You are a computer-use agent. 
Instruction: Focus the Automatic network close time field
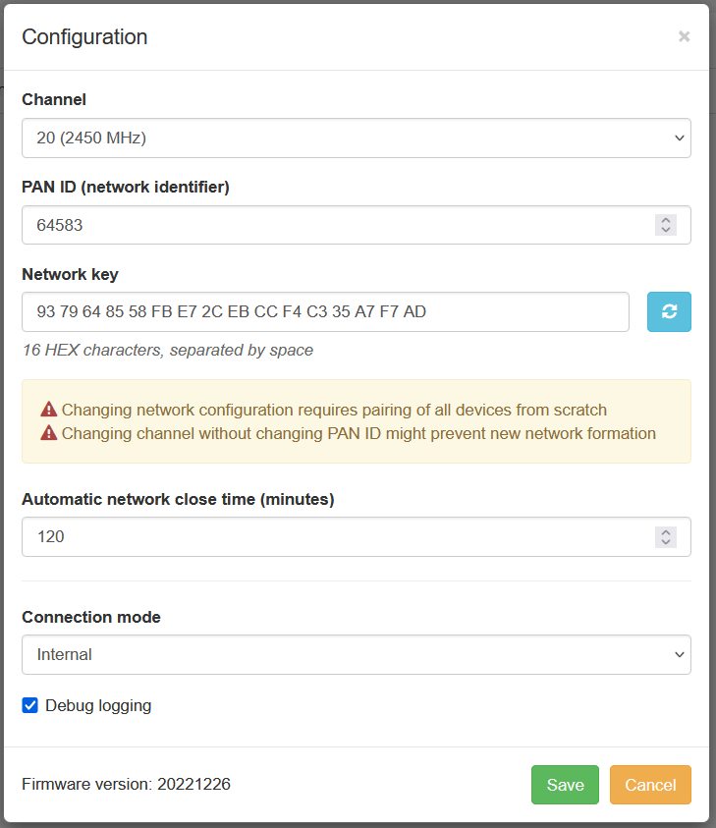click(x=334, y=537)
